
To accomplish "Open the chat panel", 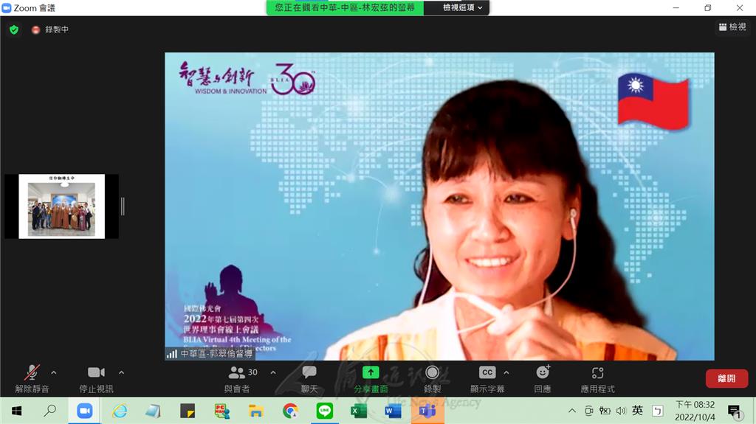I will click(309, 378).
